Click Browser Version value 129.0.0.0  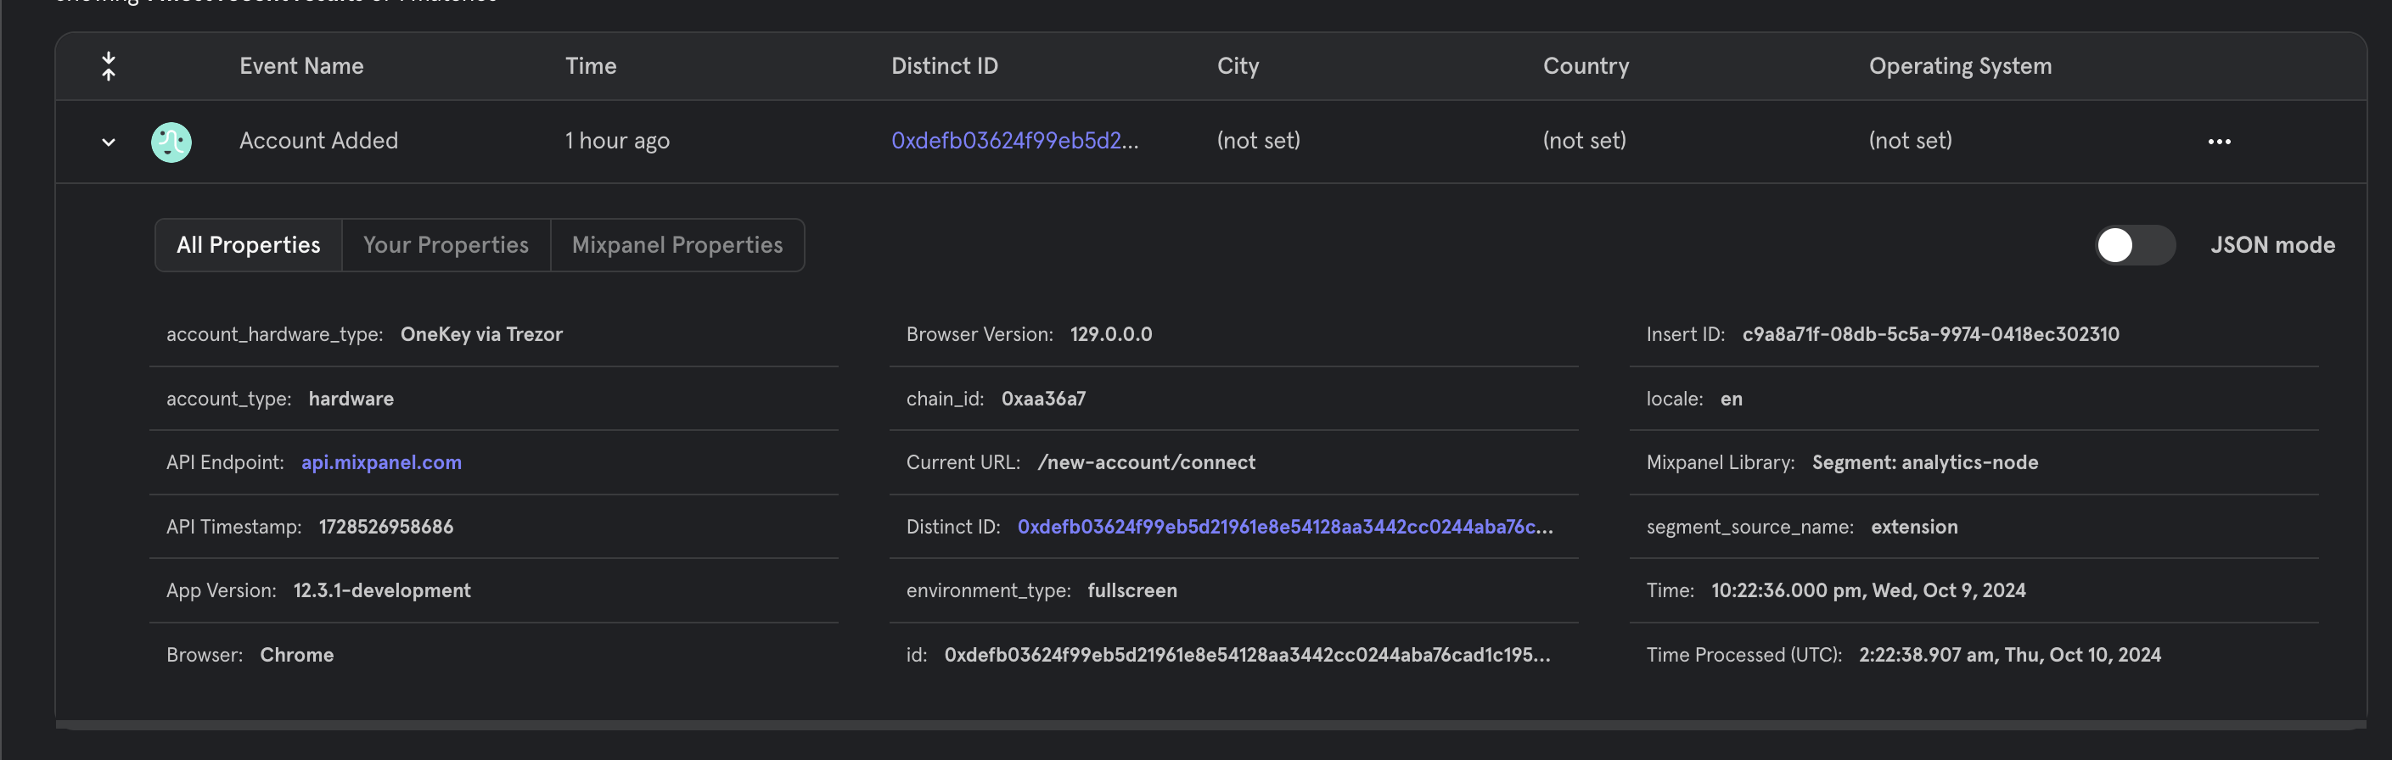click(x=1110, y=334)
